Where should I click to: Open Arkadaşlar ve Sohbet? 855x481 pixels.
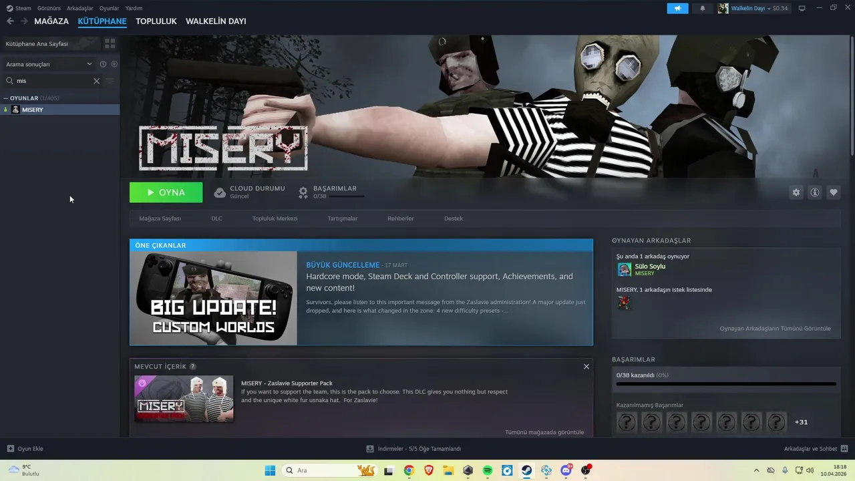(816, 449)
